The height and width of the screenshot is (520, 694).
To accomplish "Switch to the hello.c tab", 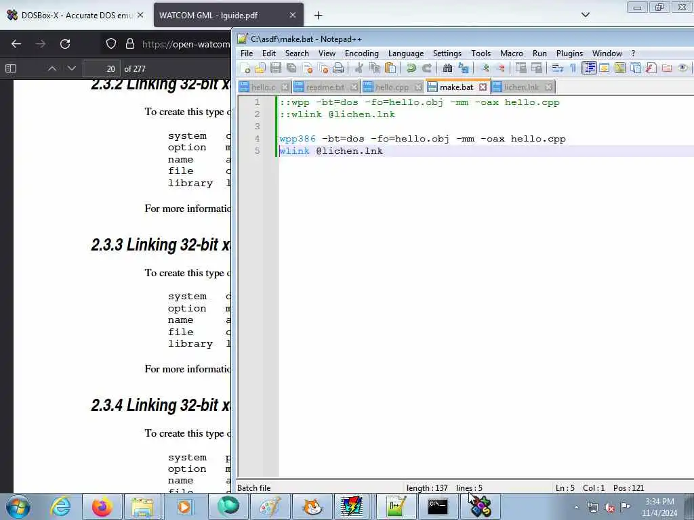I will pos(264,87).
